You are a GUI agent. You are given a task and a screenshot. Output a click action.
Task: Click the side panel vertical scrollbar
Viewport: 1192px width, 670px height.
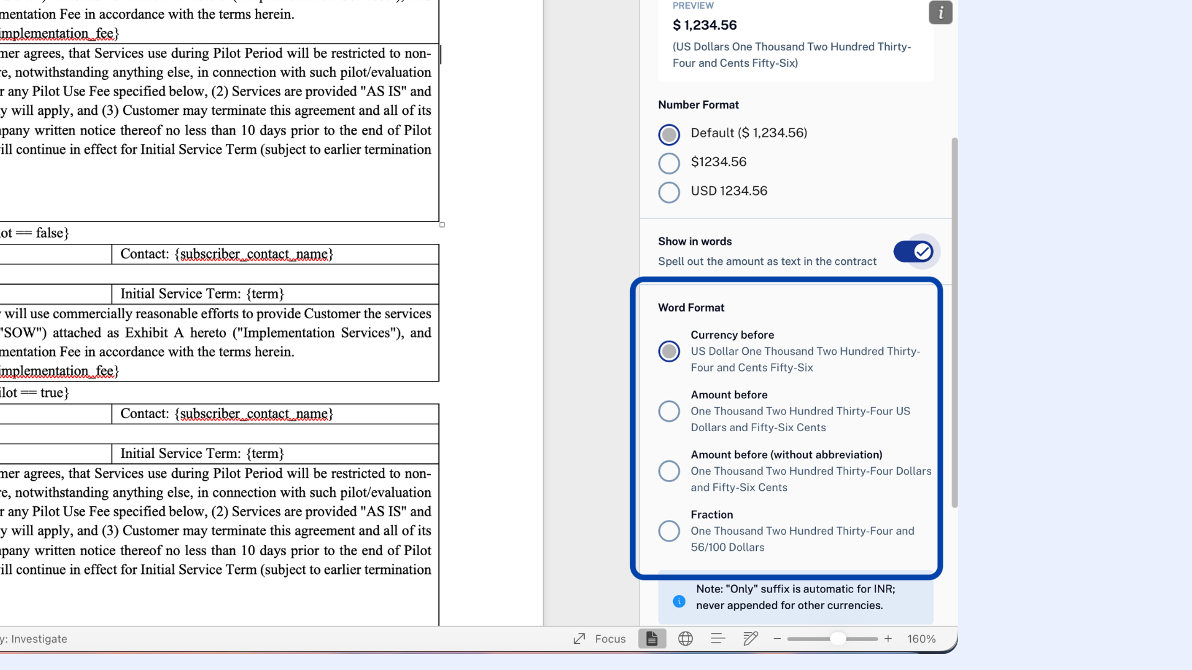[954, 323]
